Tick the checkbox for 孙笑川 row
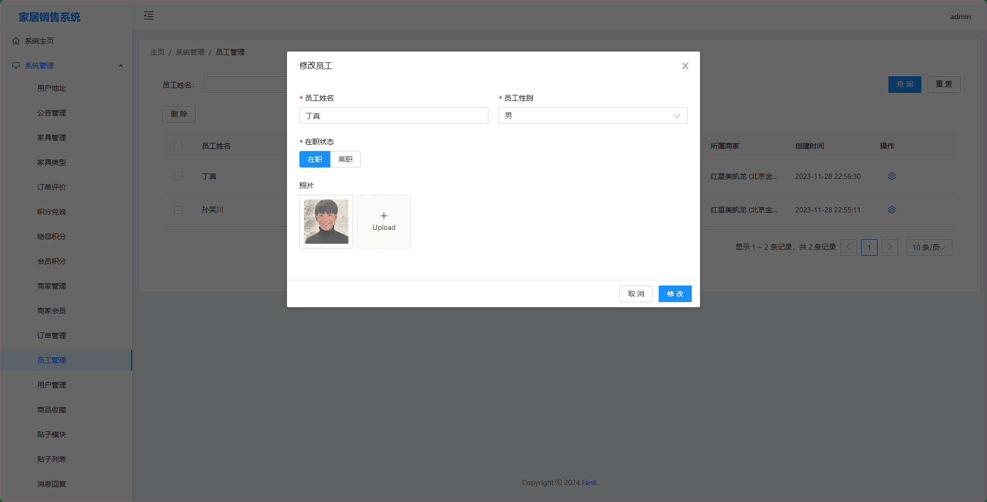 [x=178, y=210]
